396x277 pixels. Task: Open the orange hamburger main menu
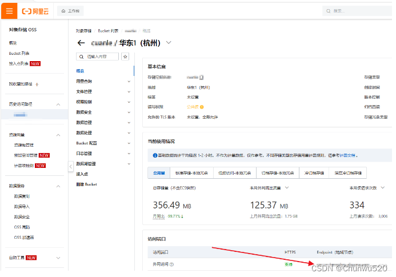(9, 11)
